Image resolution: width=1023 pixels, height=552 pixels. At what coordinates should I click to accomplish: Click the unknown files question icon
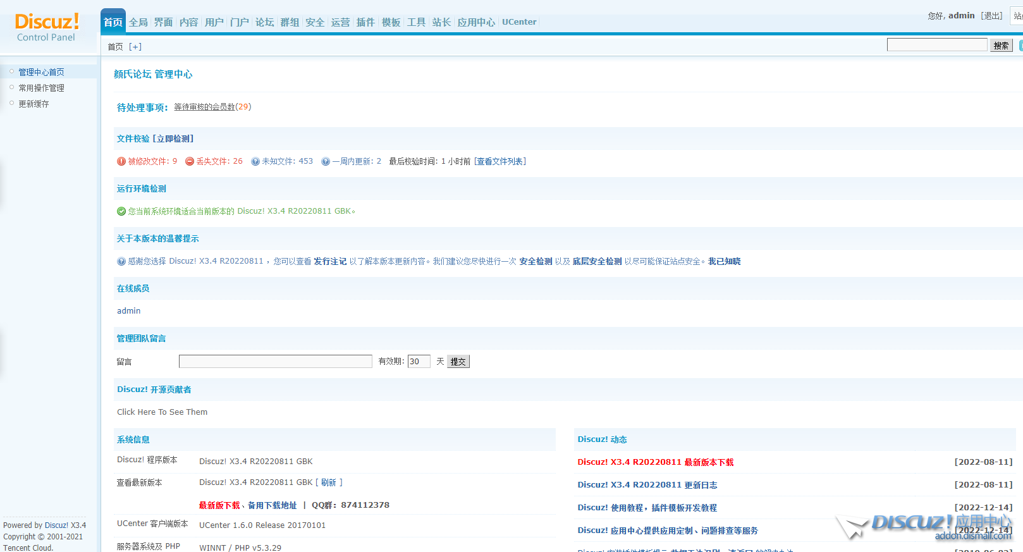[x=255, y=161]
